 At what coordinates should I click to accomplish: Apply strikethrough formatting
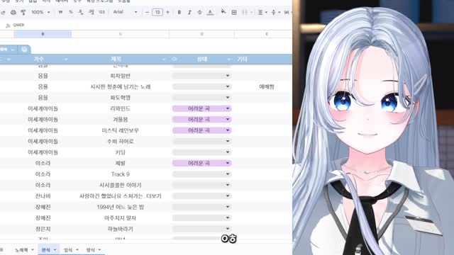[x=199, y=12]
